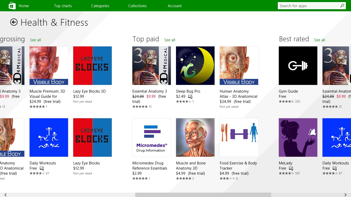Click the left scroll arrow at bottom
Image resolution: width=351 pixels, height=197 pixels.
click(x=5, y=195)
